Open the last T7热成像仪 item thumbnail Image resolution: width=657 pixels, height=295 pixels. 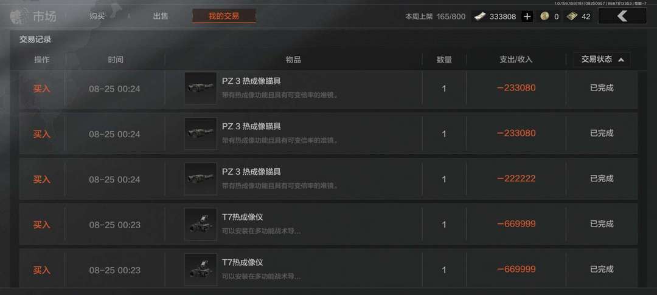coord(201,270)
